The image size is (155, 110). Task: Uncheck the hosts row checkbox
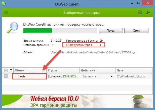click(x=6, y=76)
